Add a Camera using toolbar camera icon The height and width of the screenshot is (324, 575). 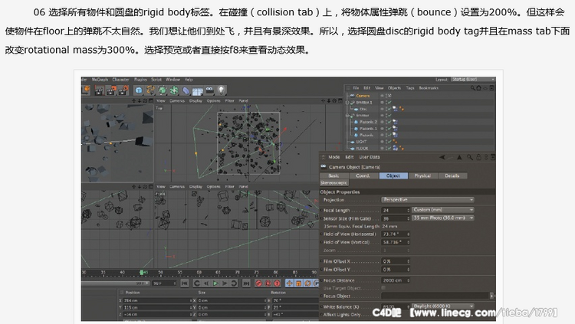click(209, 90)
